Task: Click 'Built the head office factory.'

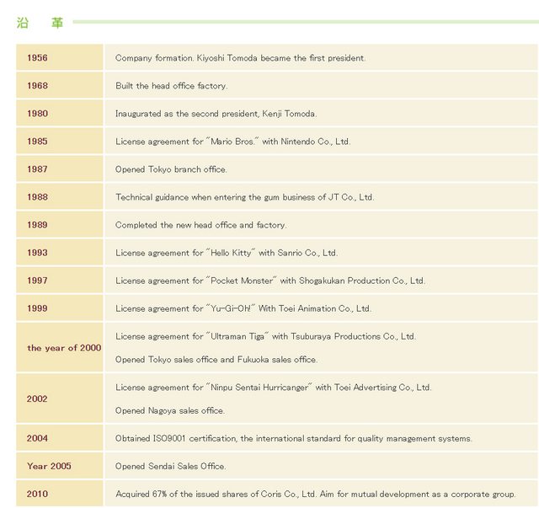Action: pyautogui.click(x=172, y=86)
